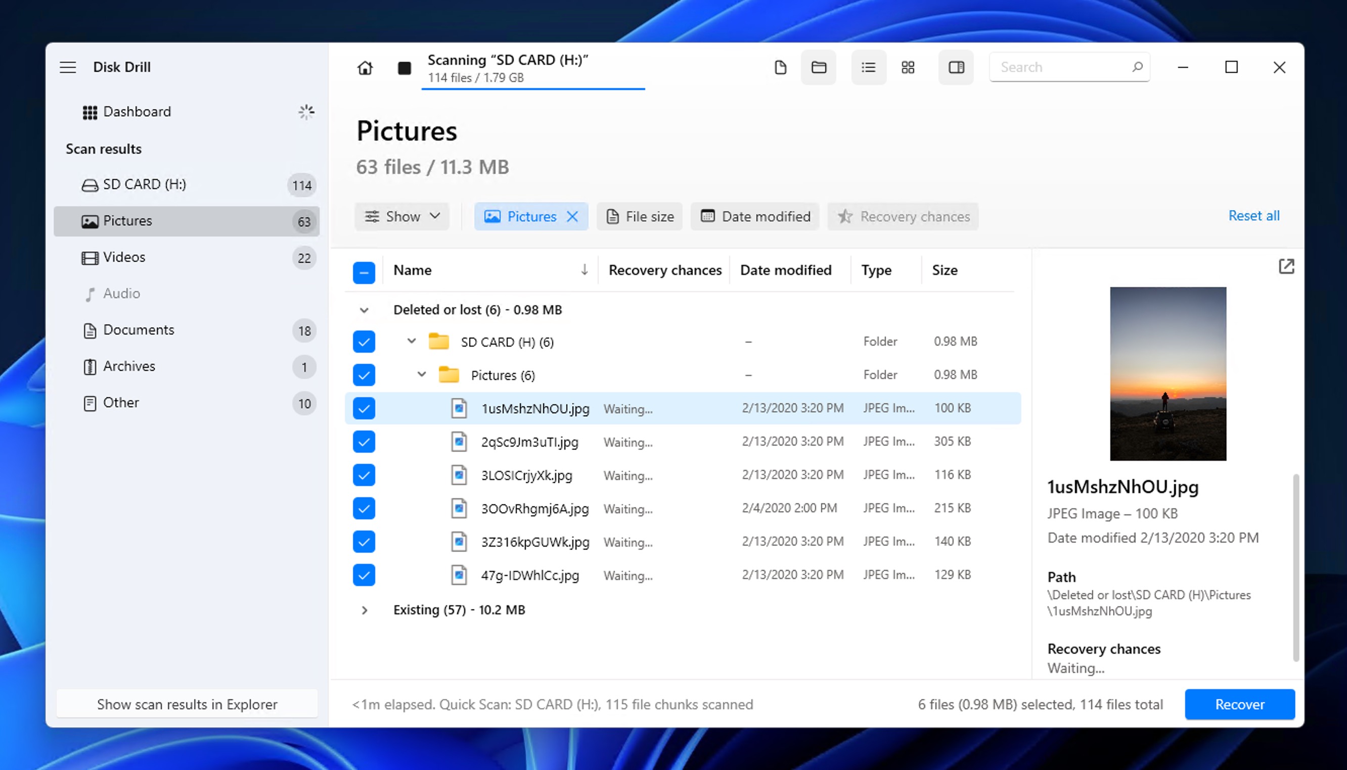Expand the Existing (57) group
The image size is (1347, 770).
365,610
